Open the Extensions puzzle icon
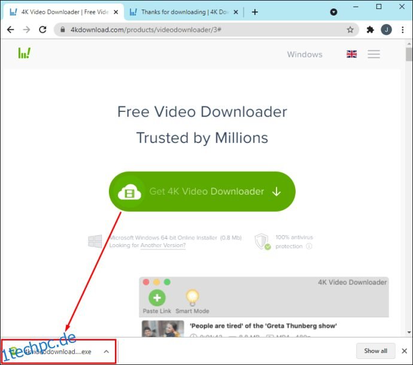413x365 pixels. tap(370, 30)
